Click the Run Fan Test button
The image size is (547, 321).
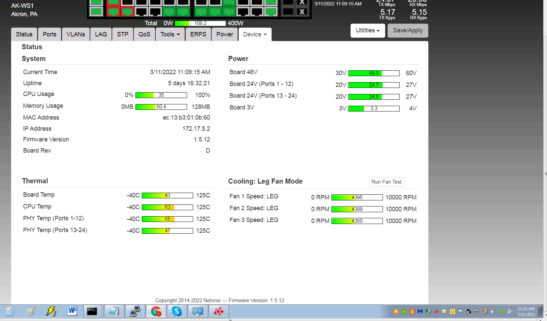click(386, 182)
